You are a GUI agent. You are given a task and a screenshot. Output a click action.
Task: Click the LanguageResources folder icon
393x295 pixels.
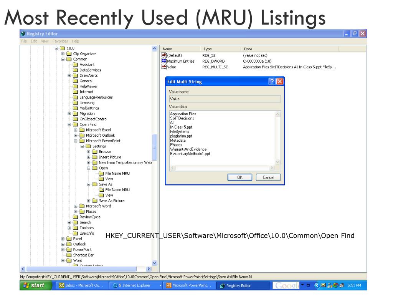click(x=75, y=97)
